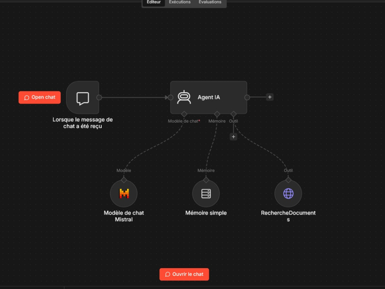Screen dimensions: 385x289
Task: Click the 'Modèle de chat Mistral' label
Action: pos(124,216)
